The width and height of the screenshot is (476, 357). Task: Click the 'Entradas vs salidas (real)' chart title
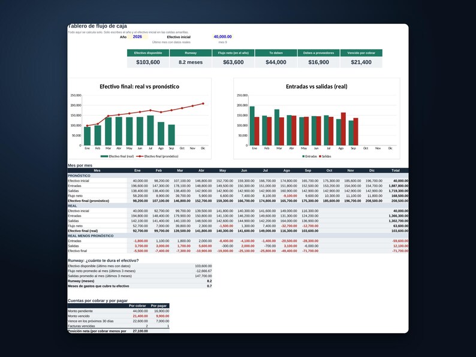pyautogui.click(x=317, y=86)
